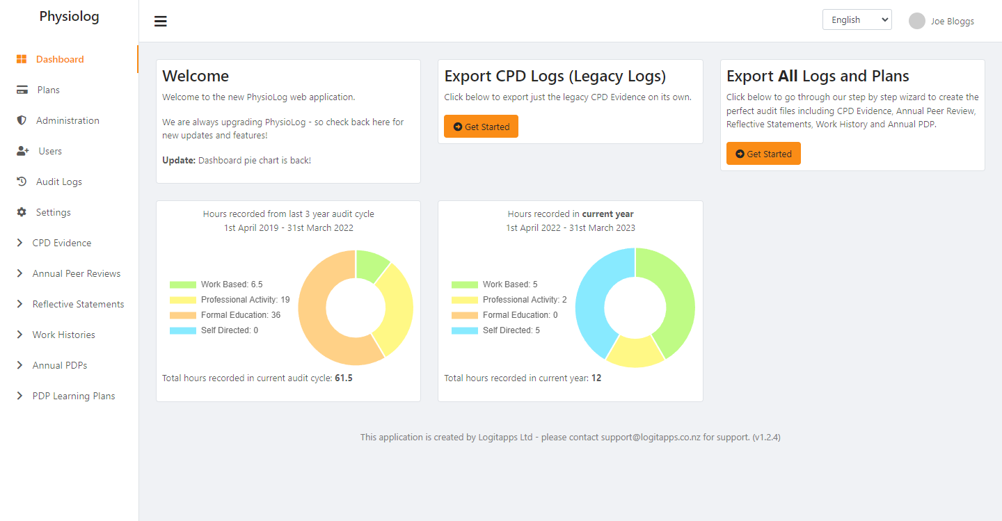Toggle Formal Education legend in audit cycle chart

pos(225,315)
